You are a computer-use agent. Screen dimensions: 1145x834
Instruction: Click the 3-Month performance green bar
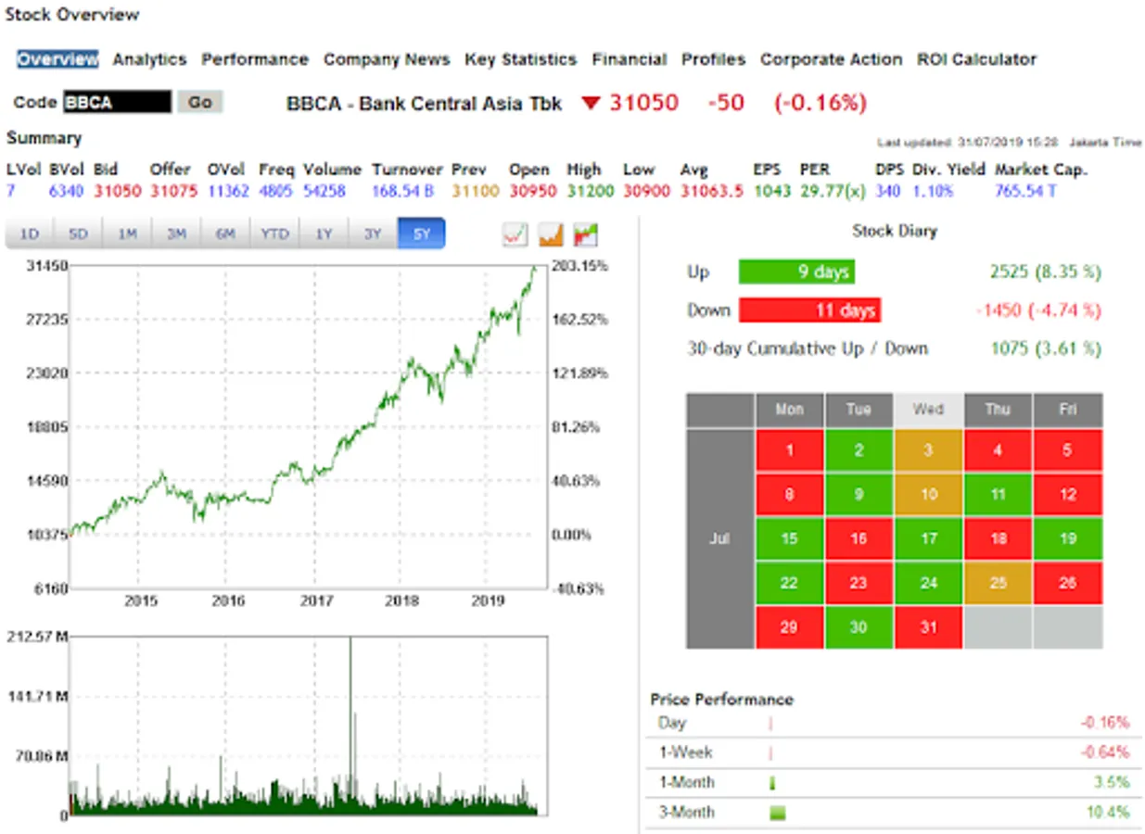point(778,813)
